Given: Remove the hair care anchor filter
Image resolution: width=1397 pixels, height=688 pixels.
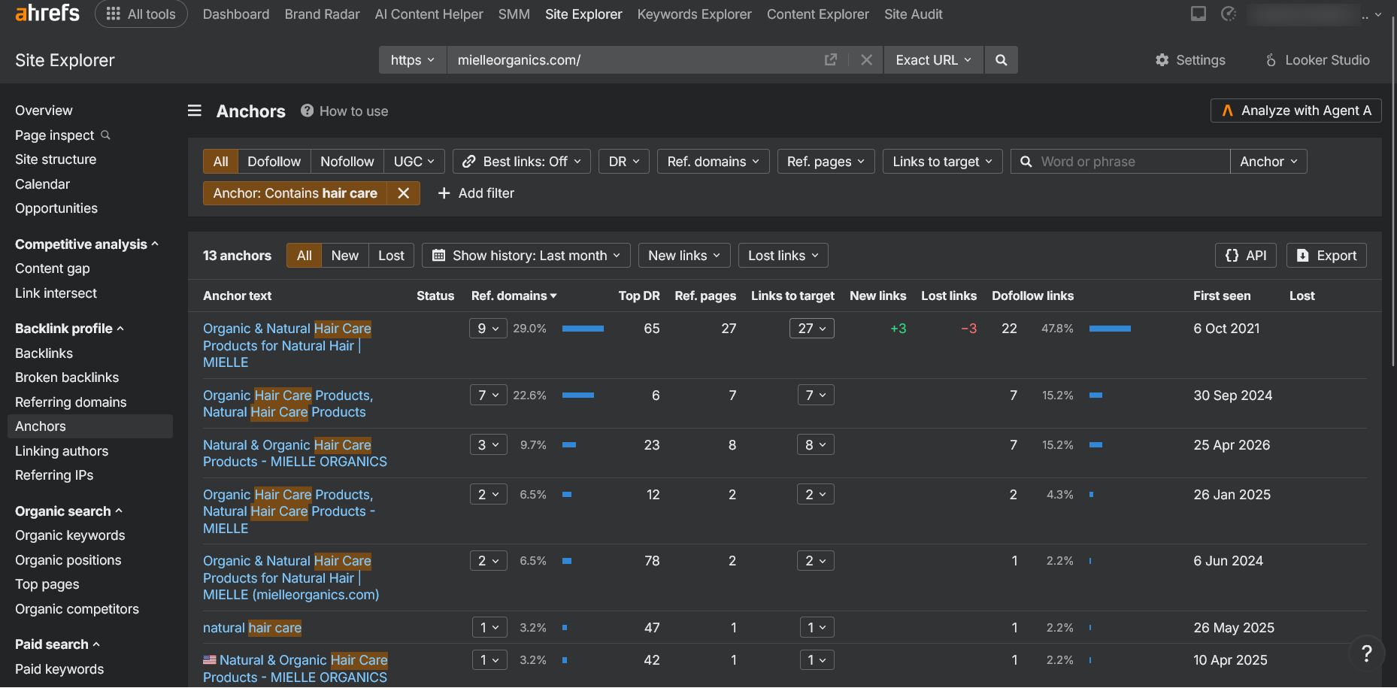Looking at the screenshot, I should tap(404, 193).
